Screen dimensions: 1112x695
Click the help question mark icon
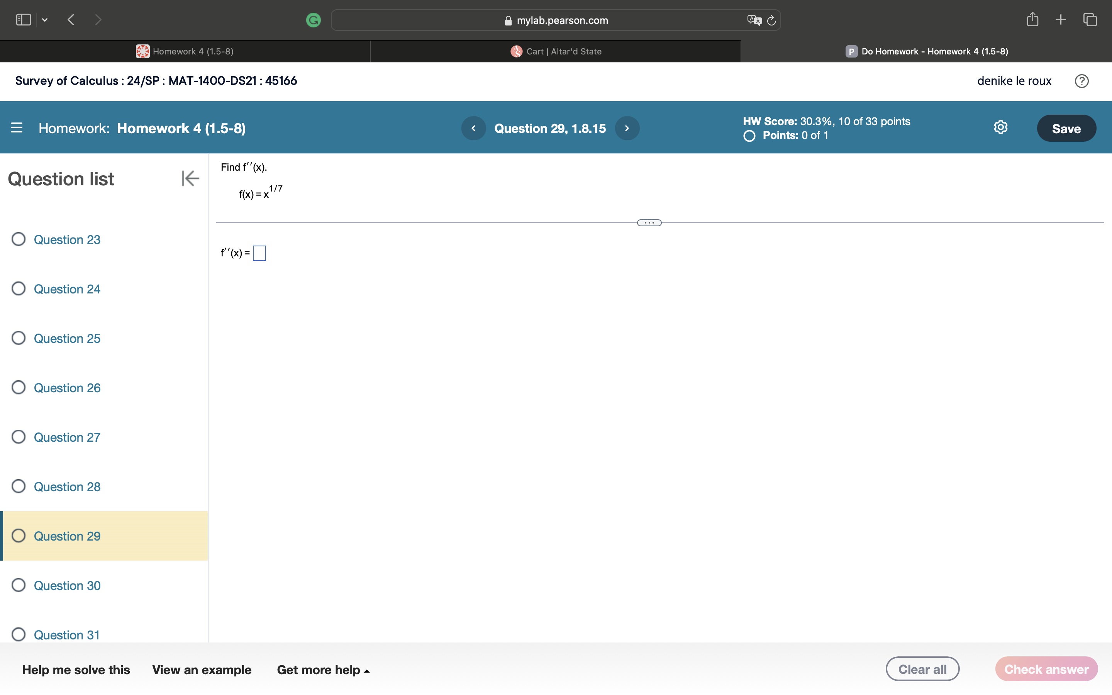1082,81
